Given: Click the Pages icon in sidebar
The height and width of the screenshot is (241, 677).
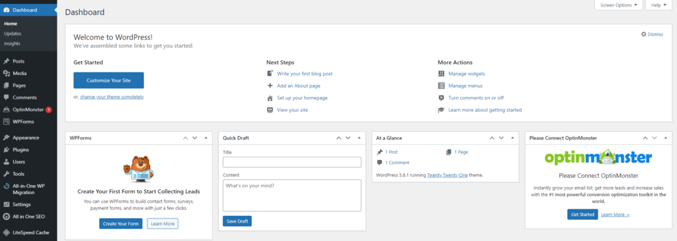Looking at the screenshot, I should point(6,86).
